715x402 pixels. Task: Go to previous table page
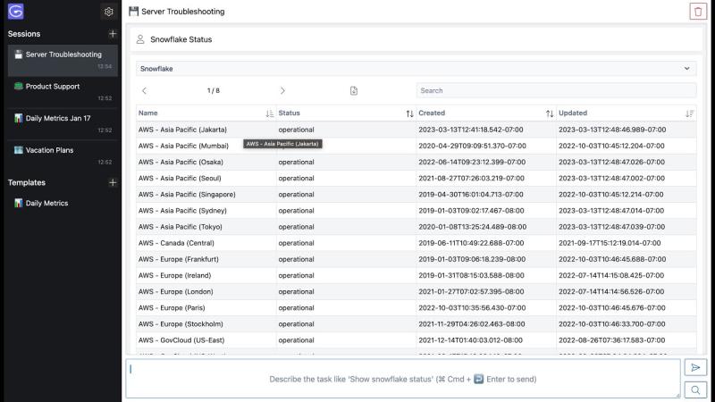(x=144, y=91)
